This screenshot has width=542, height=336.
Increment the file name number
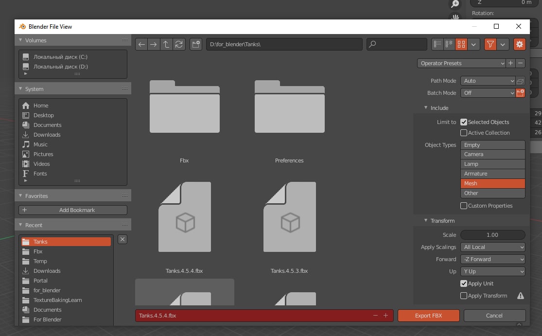(386, 316)
